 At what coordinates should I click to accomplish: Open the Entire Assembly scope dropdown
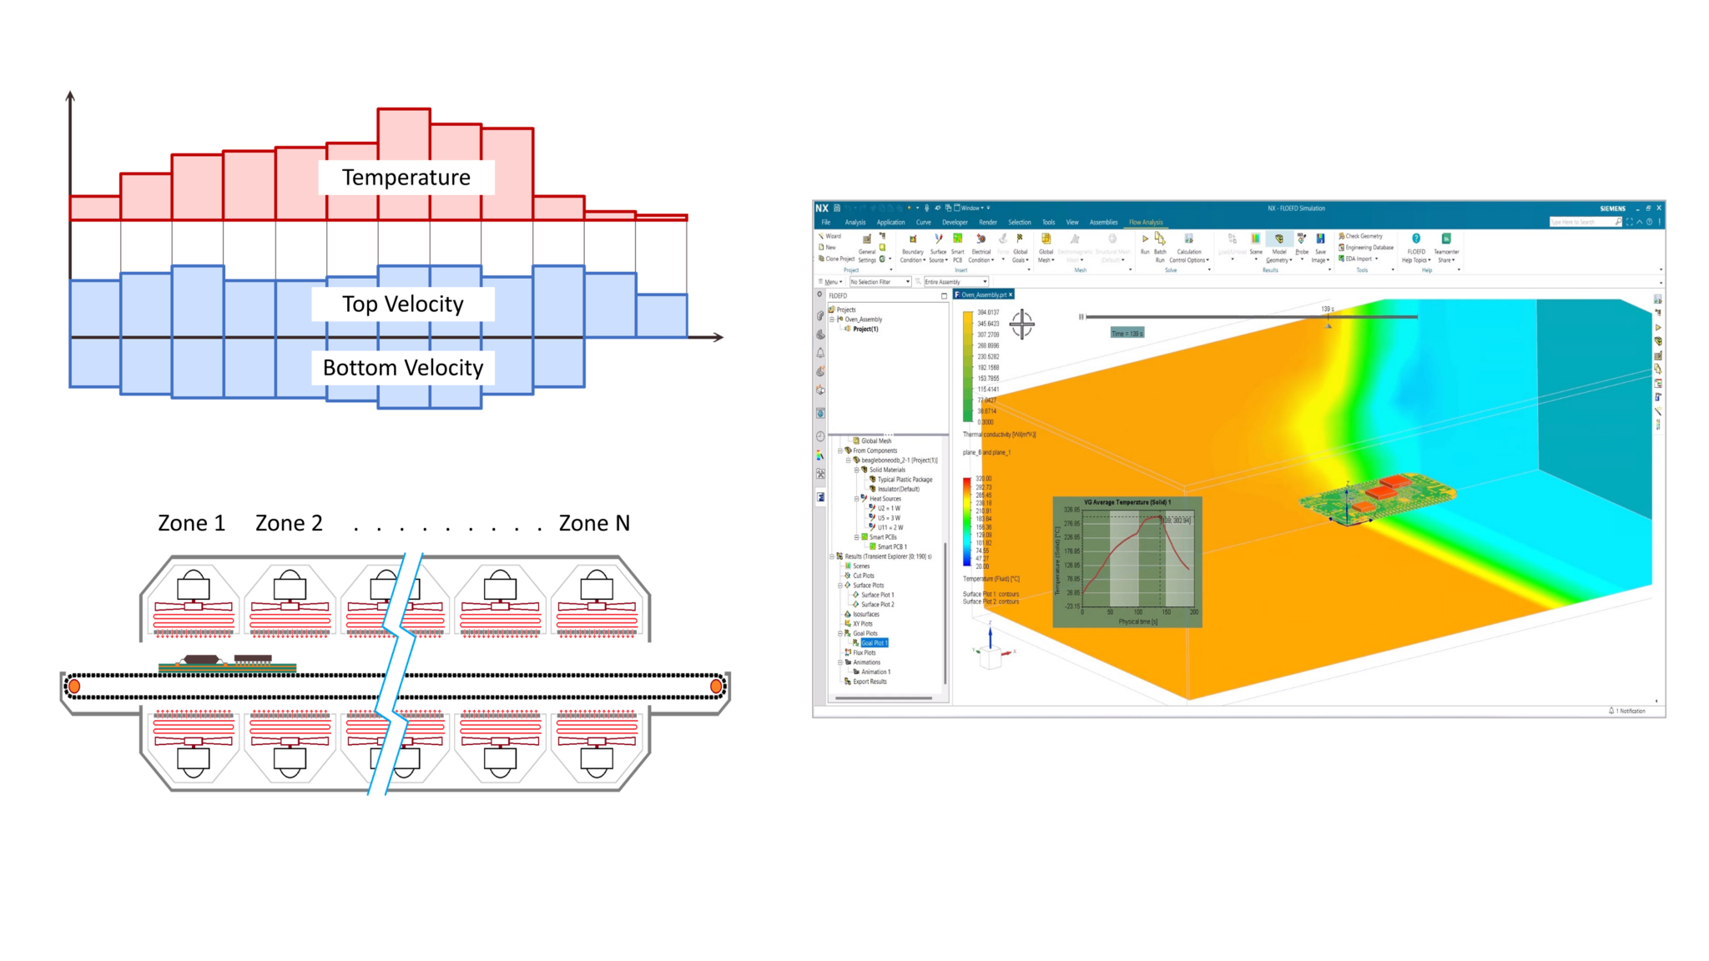pyautogui.click(x=985, y=281)
